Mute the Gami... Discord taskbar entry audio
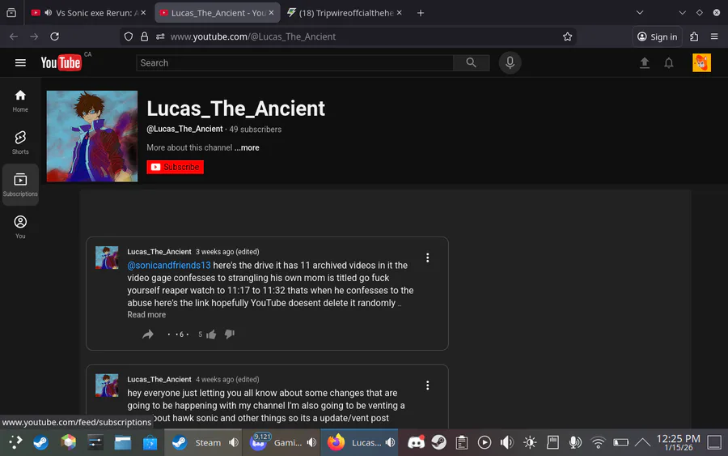The width and height of the screenshot is (728, 456). (311, 442)
